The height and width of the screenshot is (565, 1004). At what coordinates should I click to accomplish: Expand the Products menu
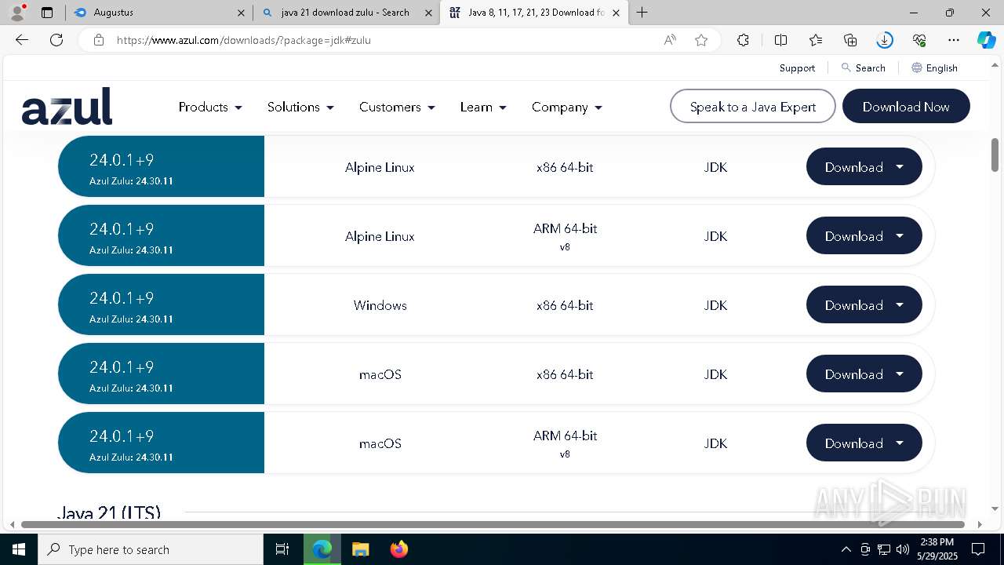[210, 107]
